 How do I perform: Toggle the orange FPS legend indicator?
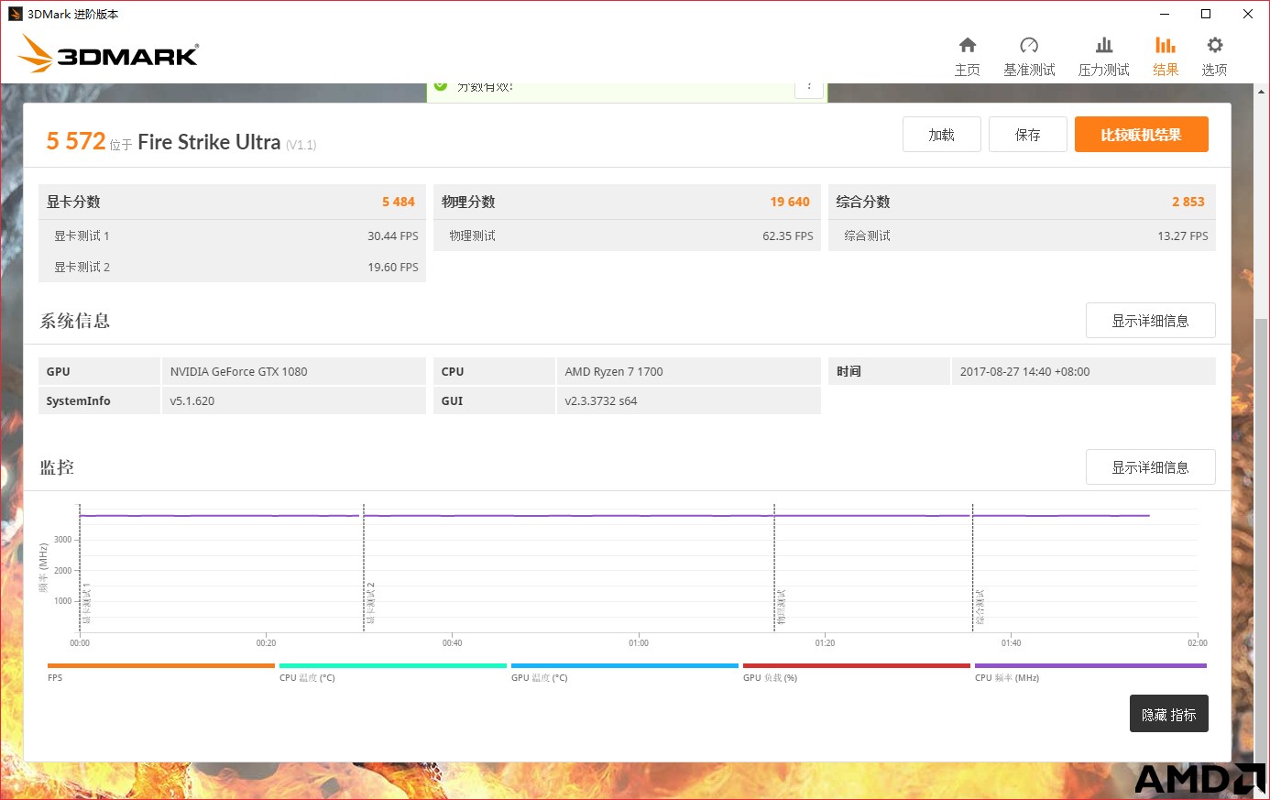pos(161,666)
